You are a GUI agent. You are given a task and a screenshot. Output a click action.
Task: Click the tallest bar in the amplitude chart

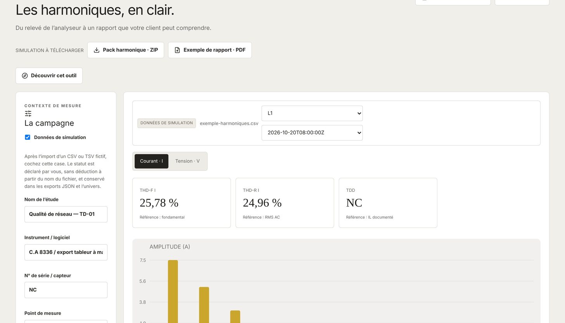coord(173,292)
